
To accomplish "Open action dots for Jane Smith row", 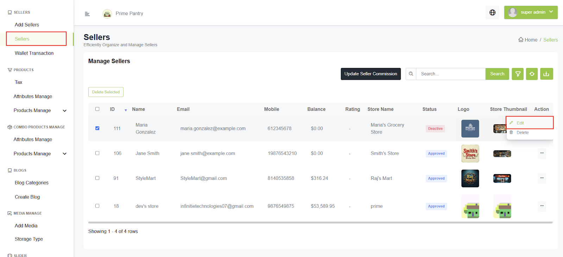I will pyautogui.click(x=542, y=153).
